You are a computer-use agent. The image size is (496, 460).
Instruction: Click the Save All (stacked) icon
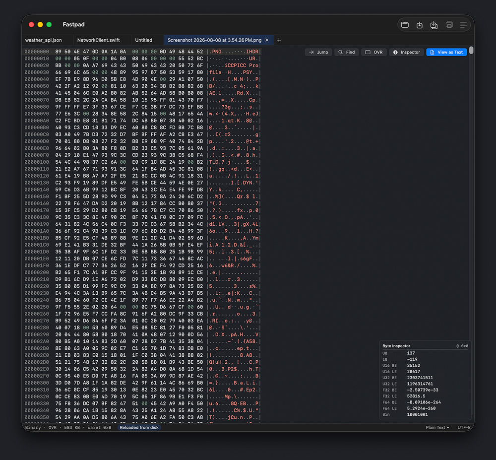[x=434, y=25]
